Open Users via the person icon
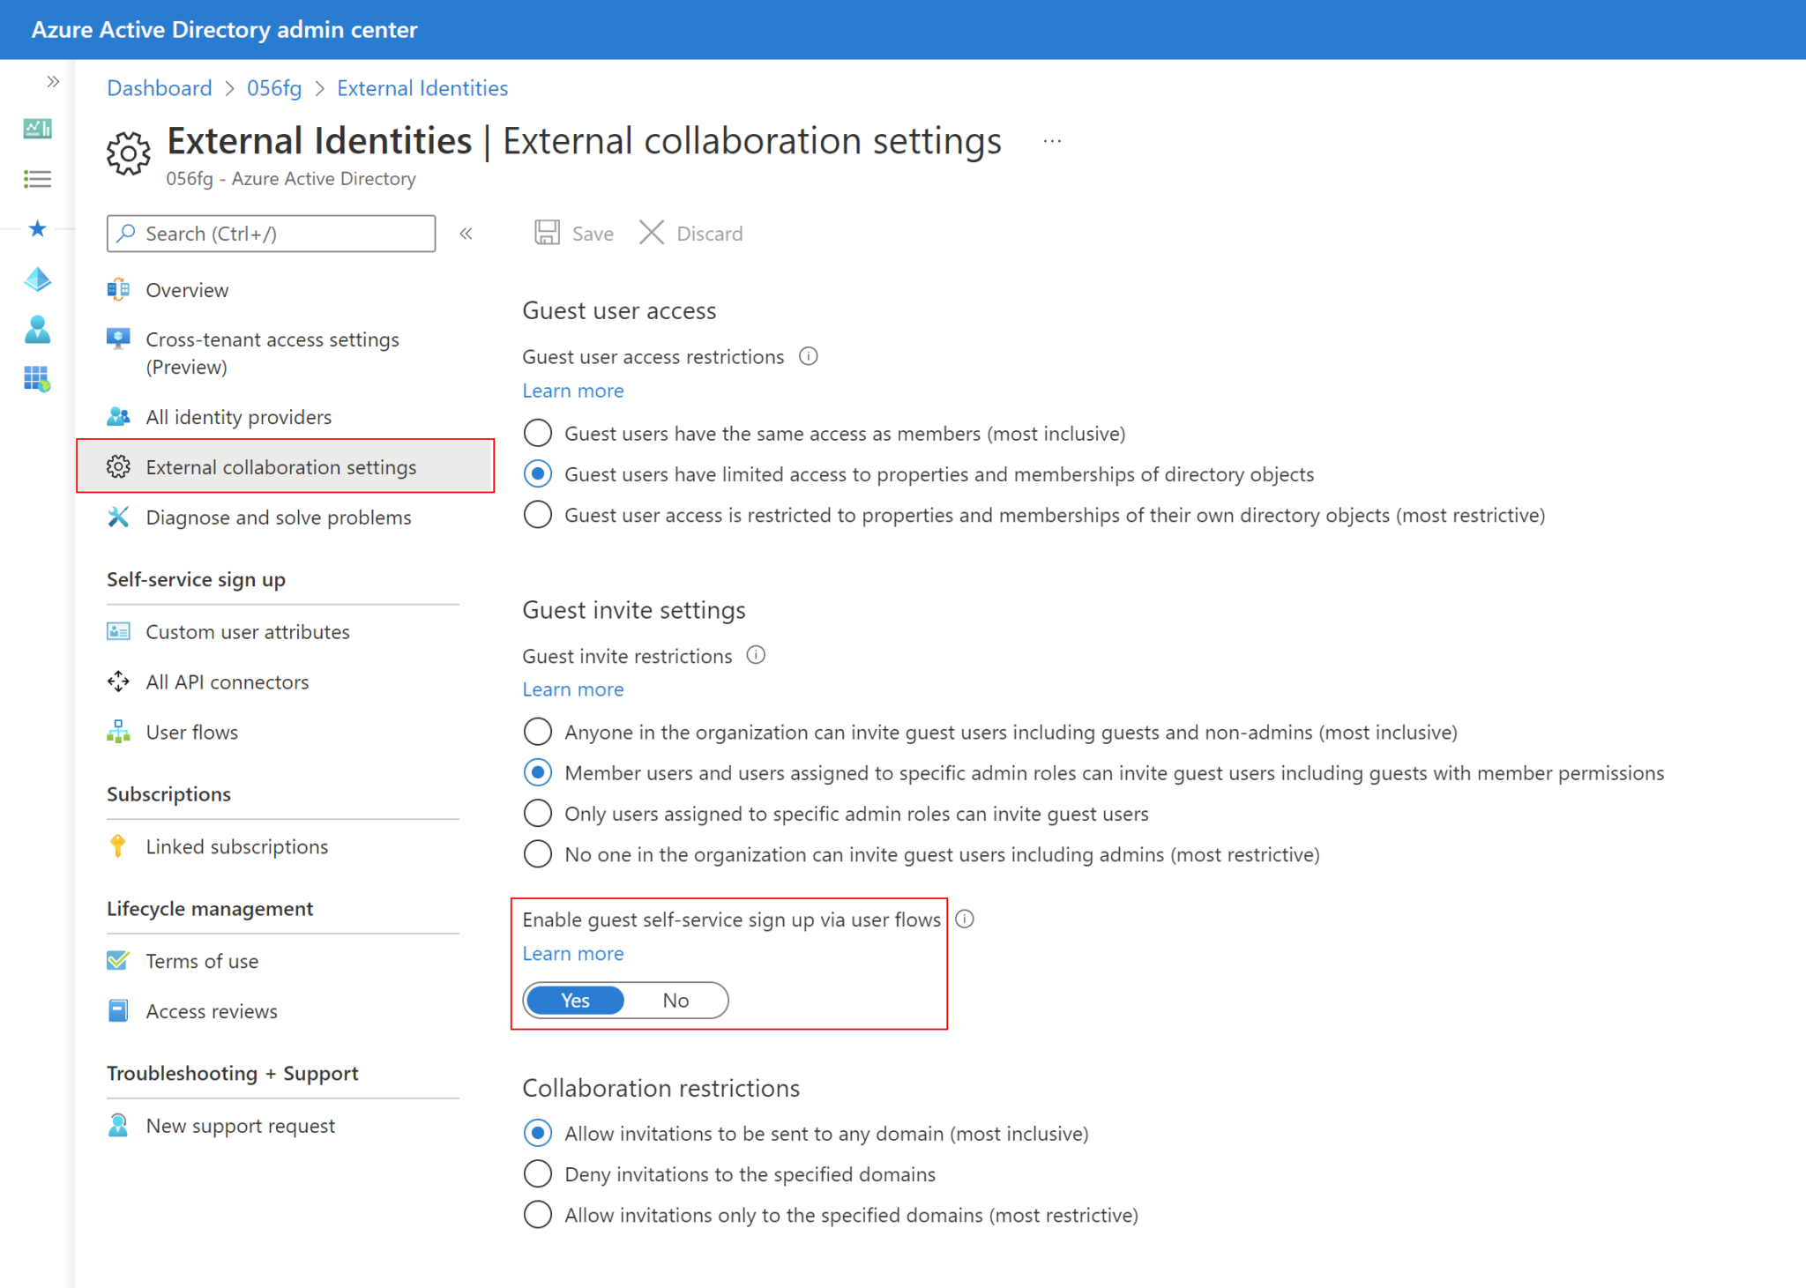Viewport: 1806px width, 1288px height. [x=37, y=330]
